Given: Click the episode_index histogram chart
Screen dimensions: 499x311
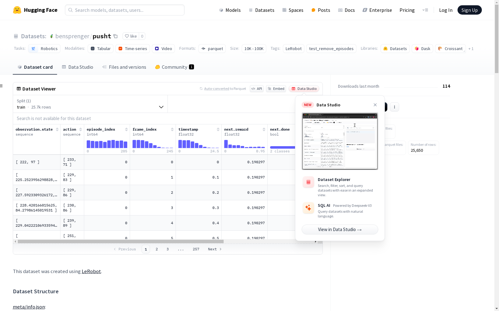Looking at the screenshot, I should point(107,144).
